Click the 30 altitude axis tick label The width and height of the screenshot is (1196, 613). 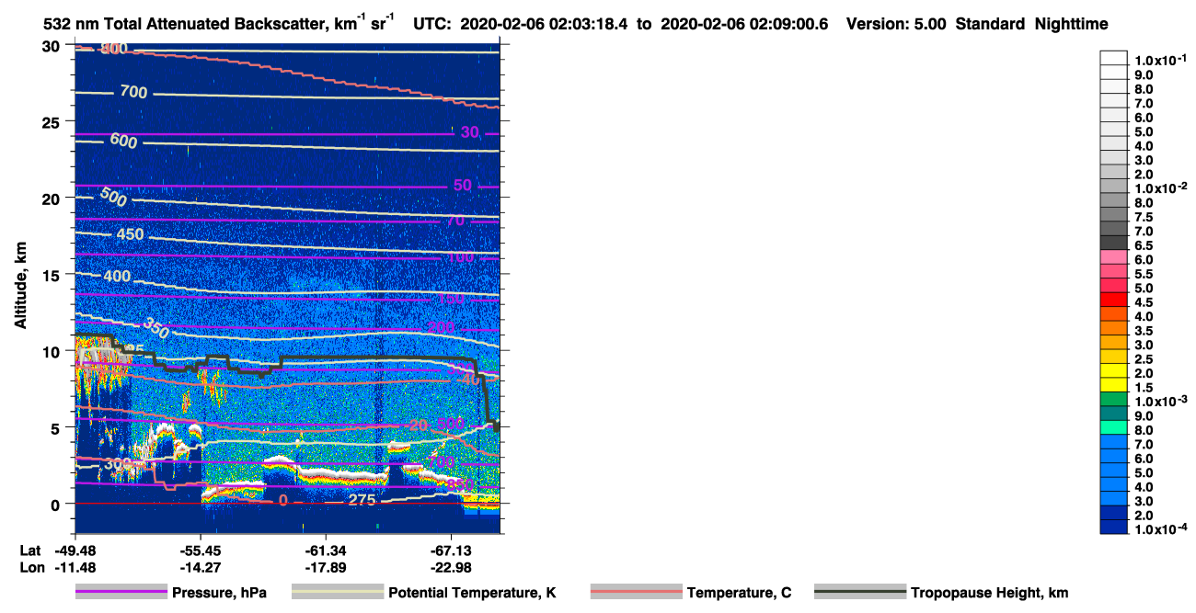(52, 46)
